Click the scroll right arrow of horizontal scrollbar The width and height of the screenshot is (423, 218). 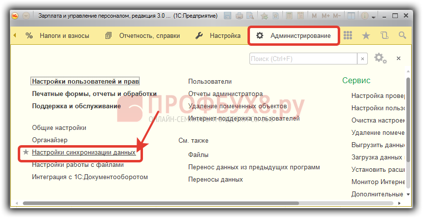[399, 203]
